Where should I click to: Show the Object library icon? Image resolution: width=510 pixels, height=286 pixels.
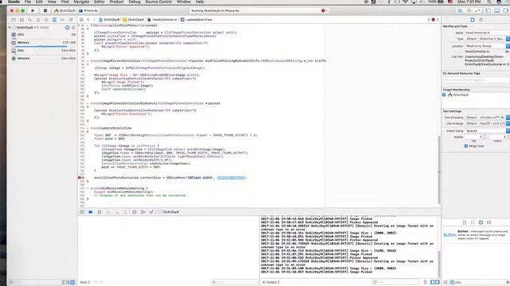coord(481,222)
